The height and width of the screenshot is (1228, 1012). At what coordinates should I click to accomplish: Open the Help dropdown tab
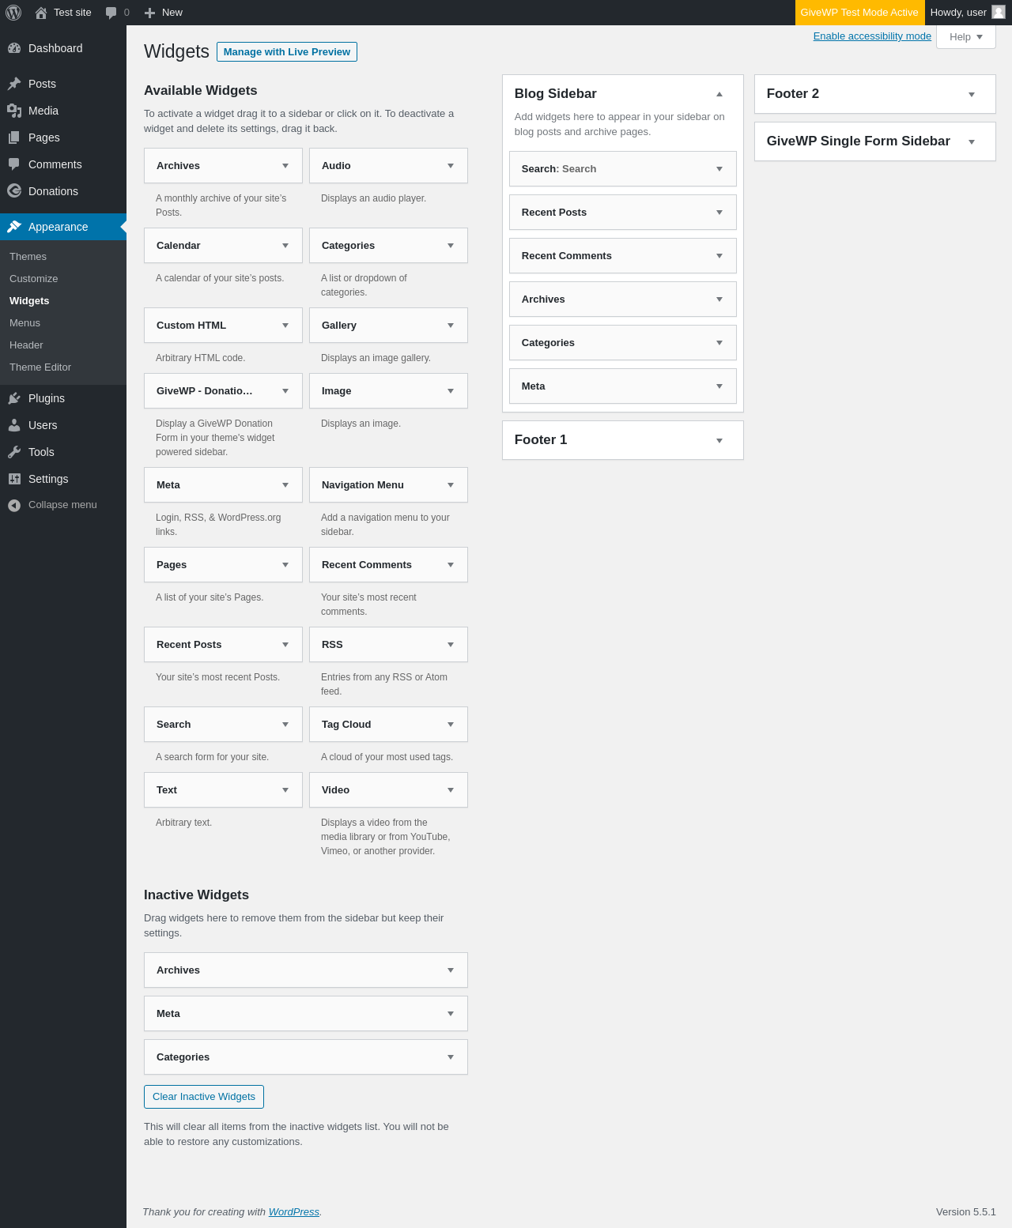point(965,36)
